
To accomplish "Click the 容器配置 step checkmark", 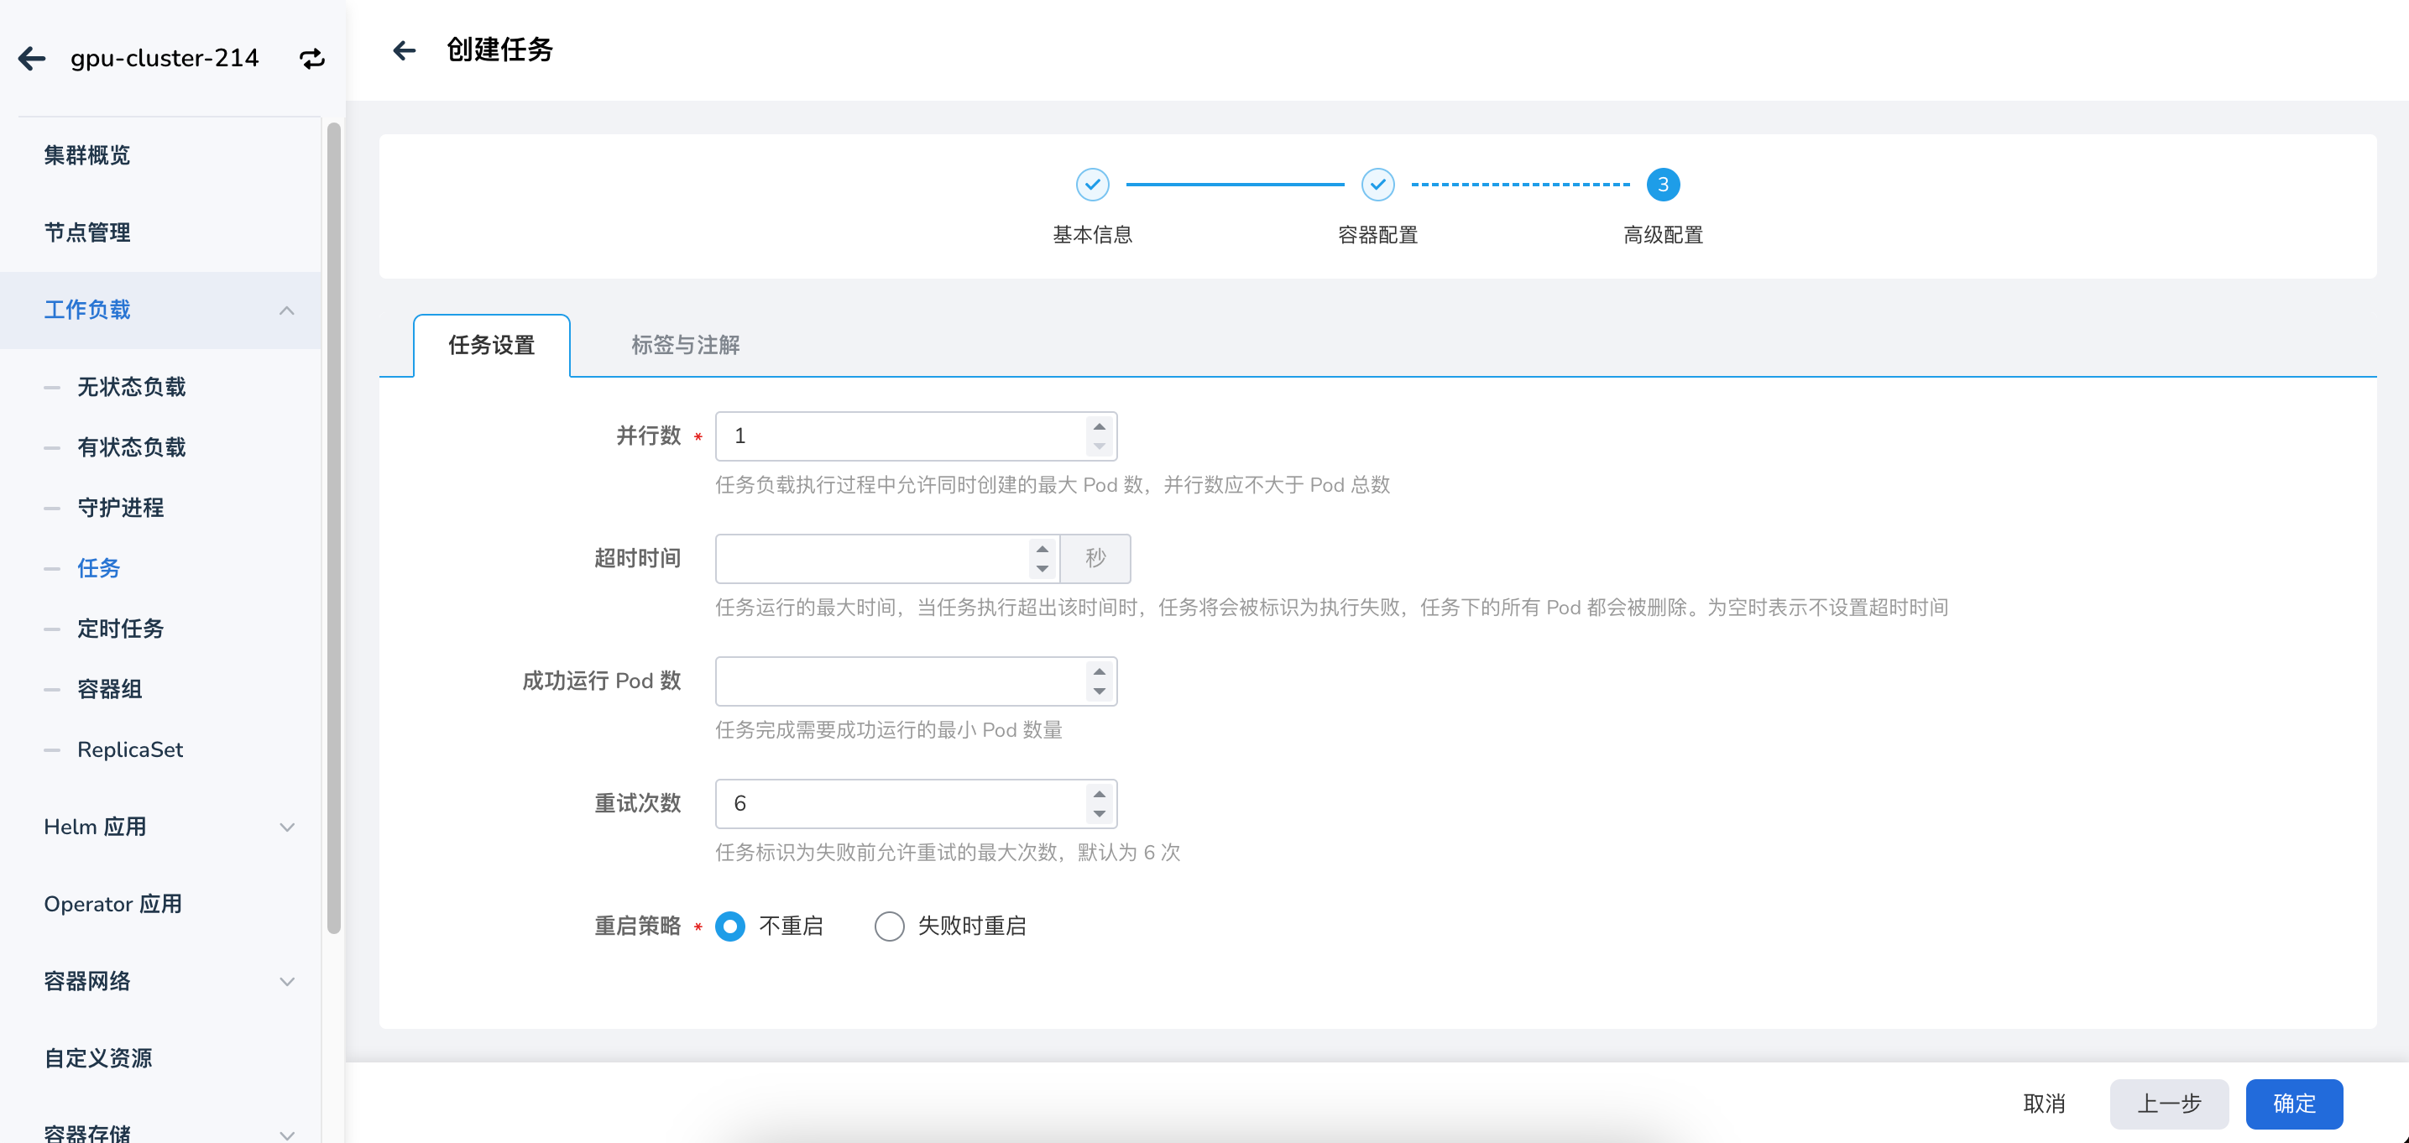I will tap(1377, 185).
